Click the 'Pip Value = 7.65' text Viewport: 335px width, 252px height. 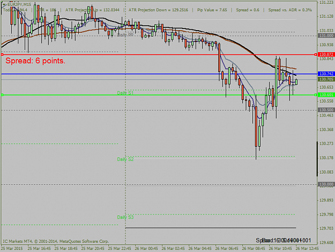212,10
